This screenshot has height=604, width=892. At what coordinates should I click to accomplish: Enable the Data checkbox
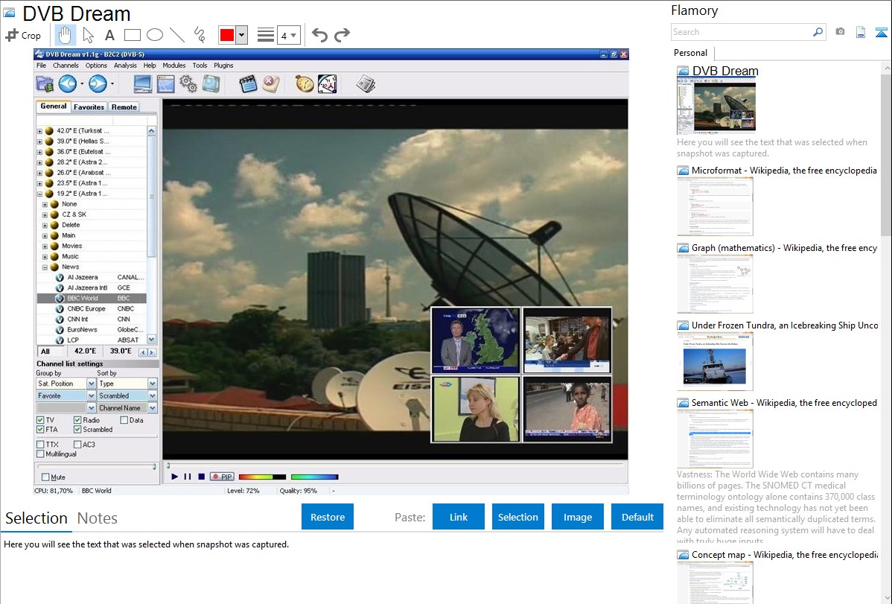124,420
